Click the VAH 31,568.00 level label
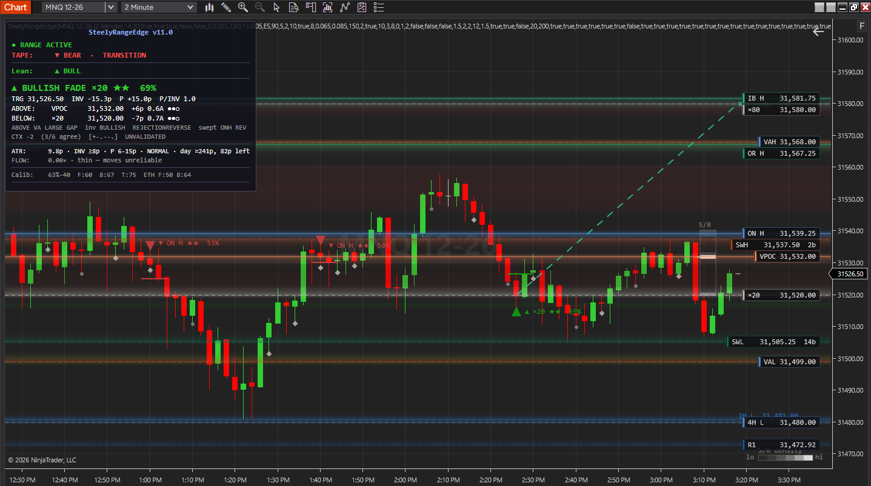The width and height of the screenshot is (871, 486). (x=789, y=142)
